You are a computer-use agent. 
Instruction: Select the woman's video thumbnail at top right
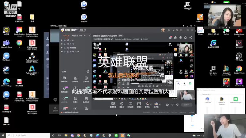(x=225, y=15)
